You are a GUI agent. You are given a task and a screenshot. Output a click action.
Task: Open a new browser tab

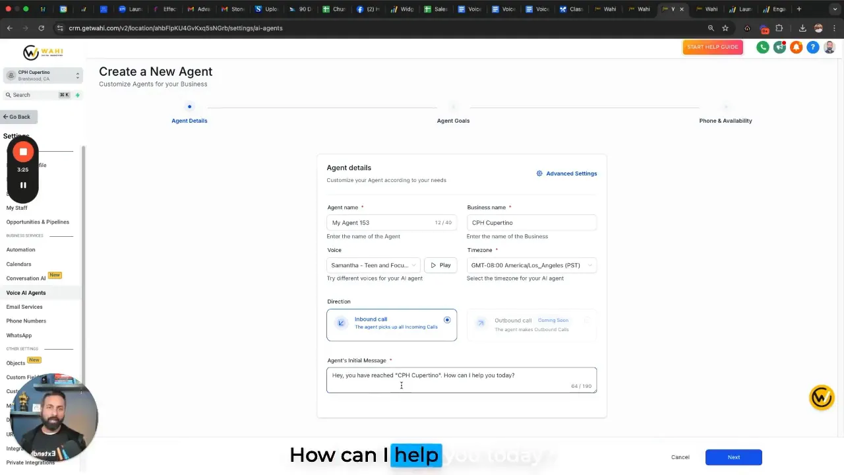click(x=799, y=9)
